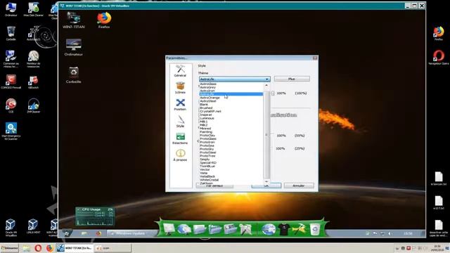Open the Position settings section
Image resolution: width=450 pixels, height=253 pixels.
tap(180, 105)
